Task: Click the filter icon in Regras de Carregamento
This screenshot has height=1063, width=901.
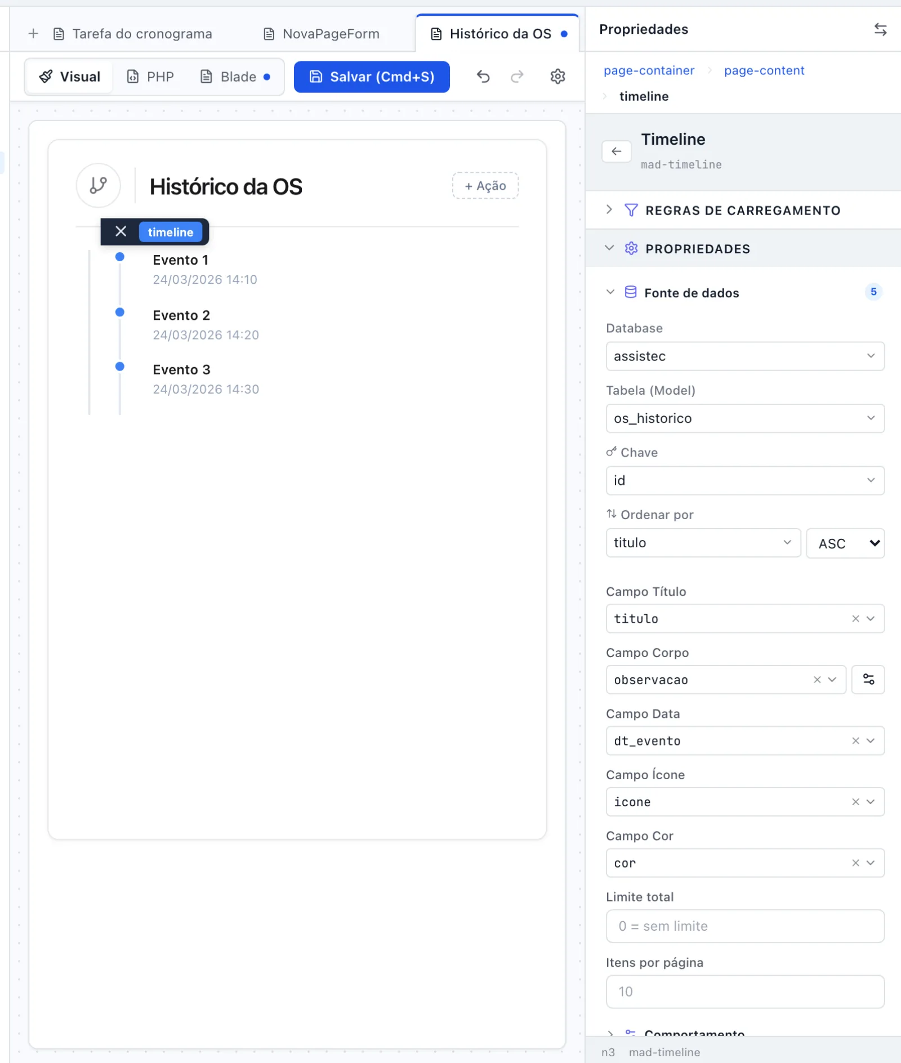Action: point(631,210)
